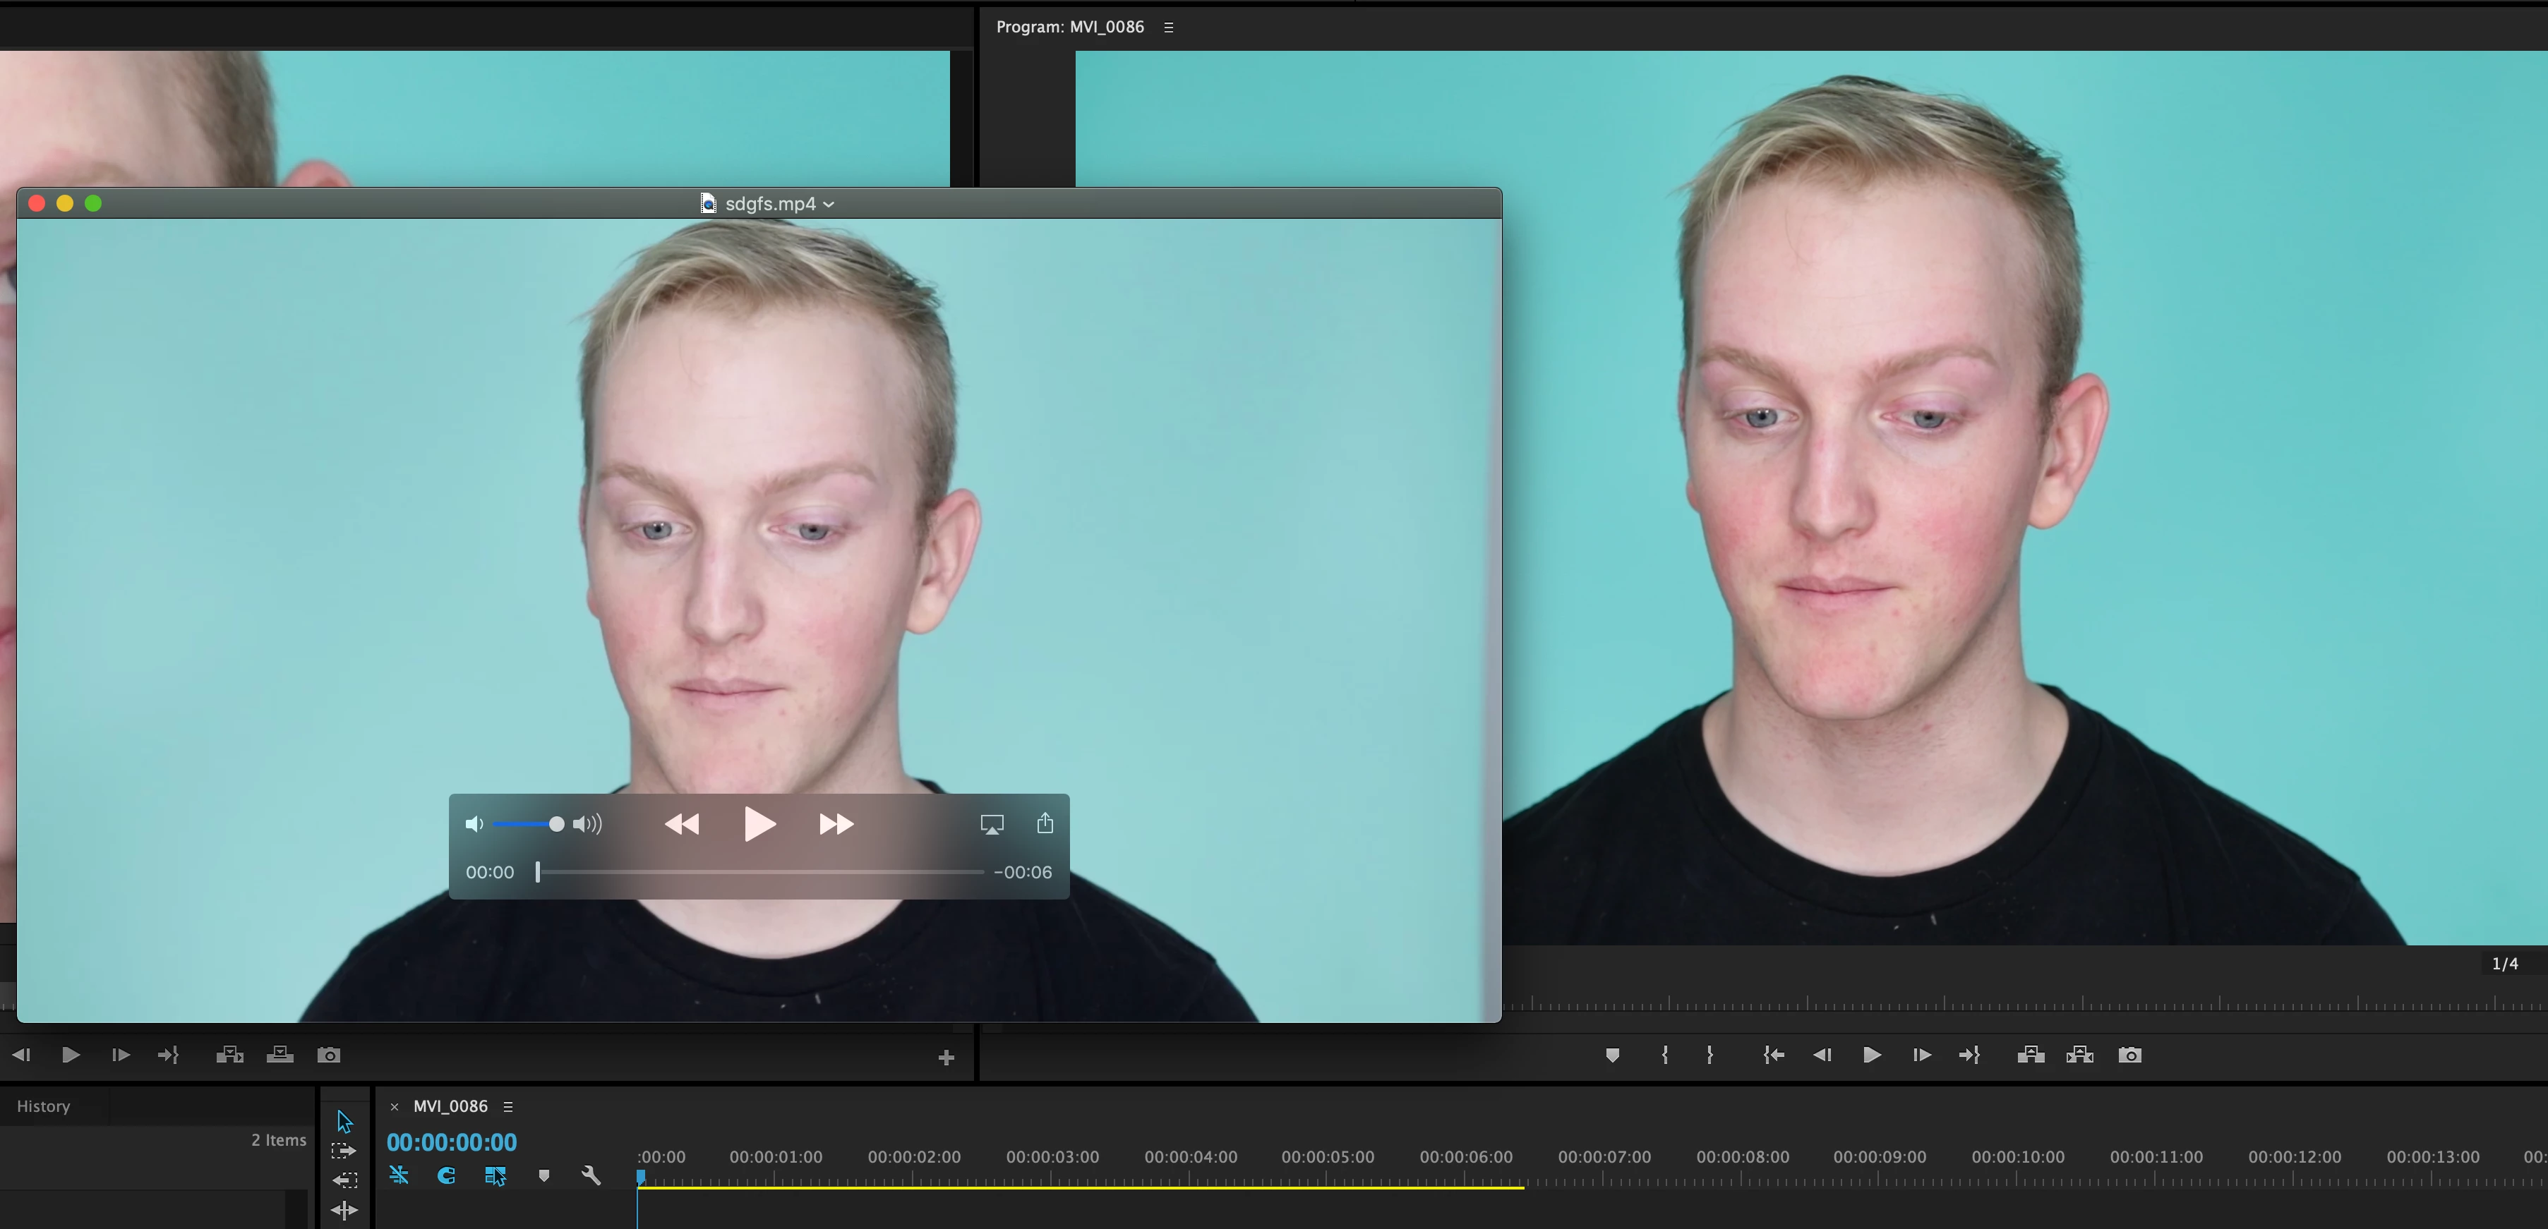Select the Track Select Forward tool
The image size is (2548, 1229).
coord(343,1151)
